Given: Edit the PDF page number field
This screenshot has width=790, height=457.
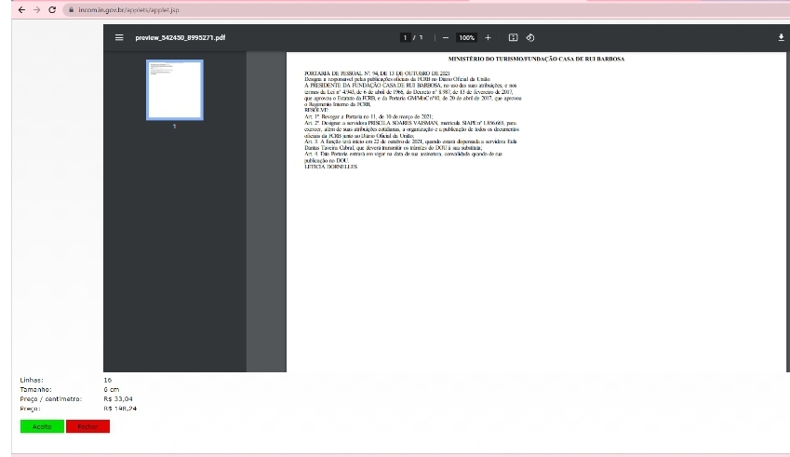Looking at the screenshot, I should (x=406, y=37).
